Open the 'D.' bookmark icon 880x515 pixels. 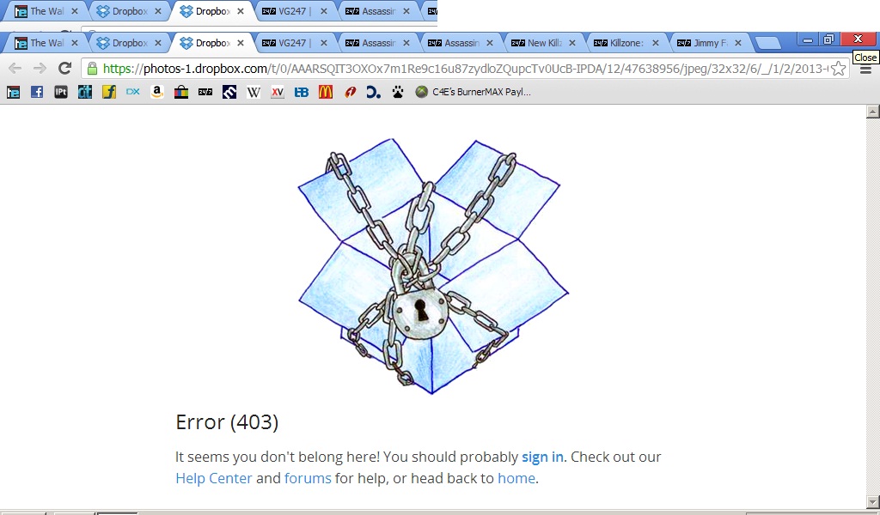(374, 92)
